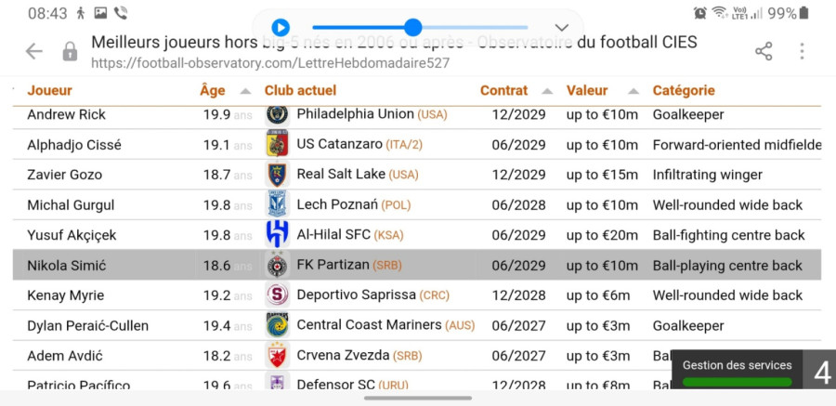836x406 pixels.
Task: Select the Joueur column header
Action: click(50, 90)
